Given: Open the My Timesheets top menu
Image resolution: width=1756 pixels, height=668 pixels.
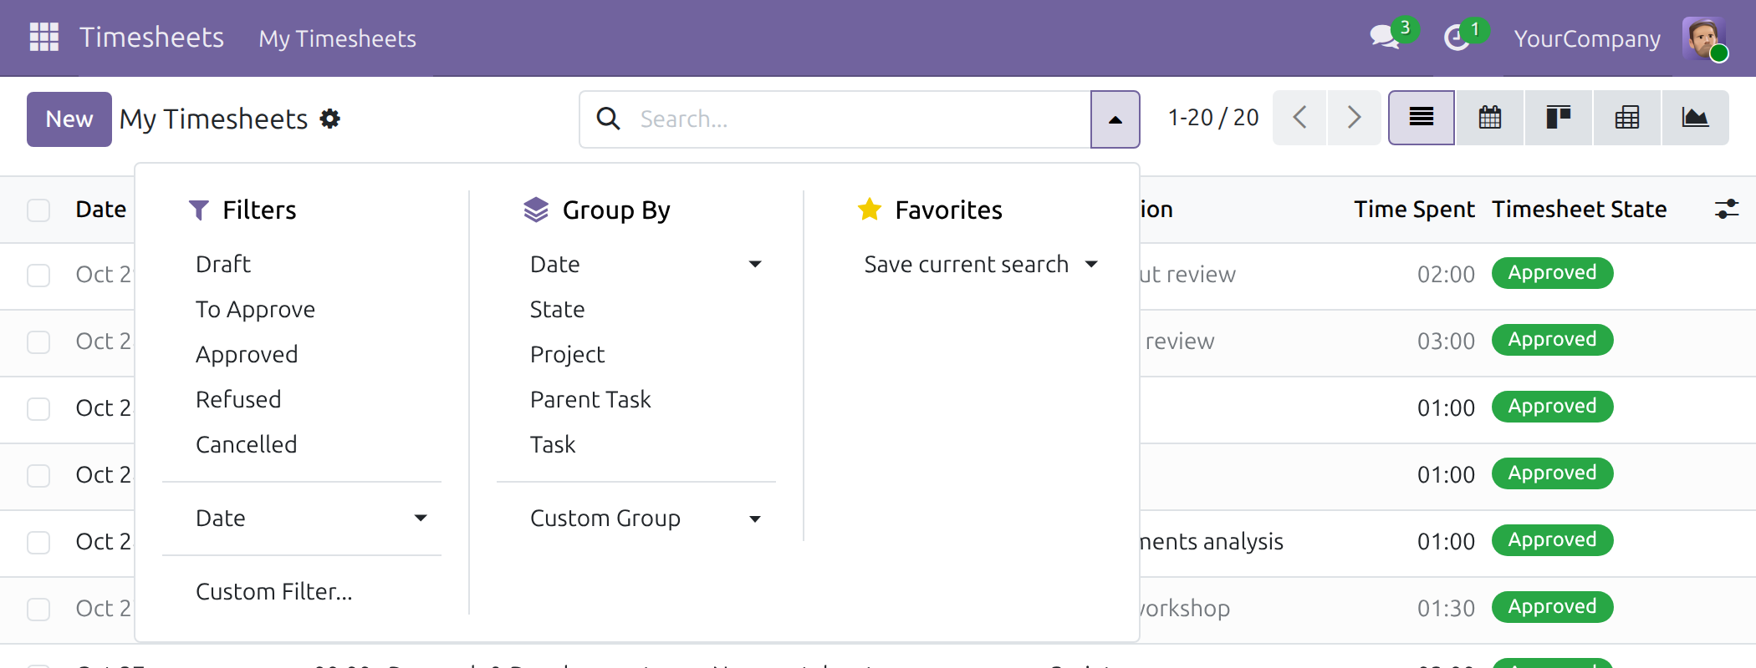Looking at the screenshot, I should pos(337,38).
